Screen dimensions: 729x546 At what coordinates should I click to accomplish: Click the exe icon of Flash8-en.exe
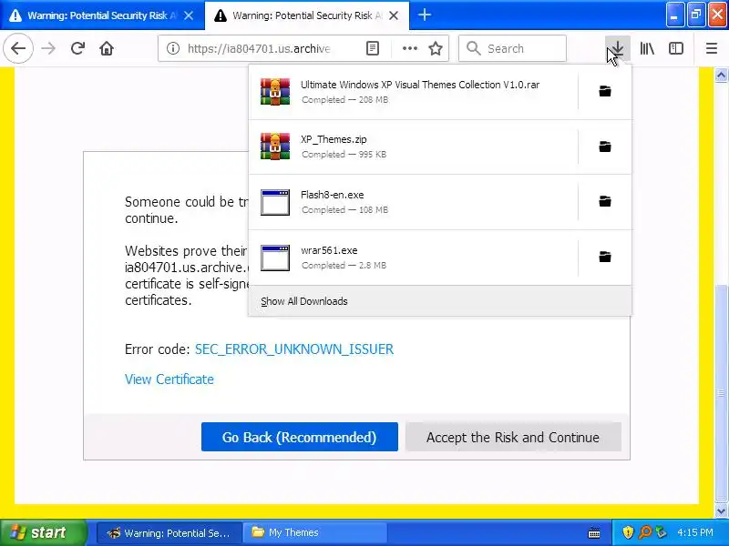pos(275,202)
